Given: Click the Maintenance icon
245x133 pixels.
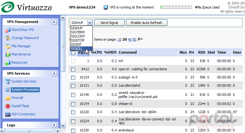Looking at the screenshot, I should point(8,55).
